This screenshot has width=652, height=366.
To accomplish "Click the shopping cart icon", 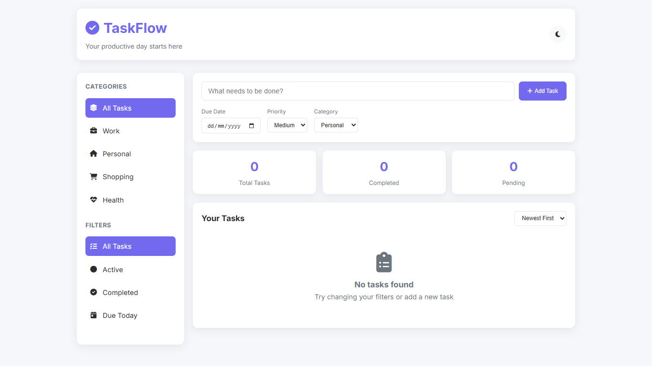I will pyautogui.click(x=94, y=176).
